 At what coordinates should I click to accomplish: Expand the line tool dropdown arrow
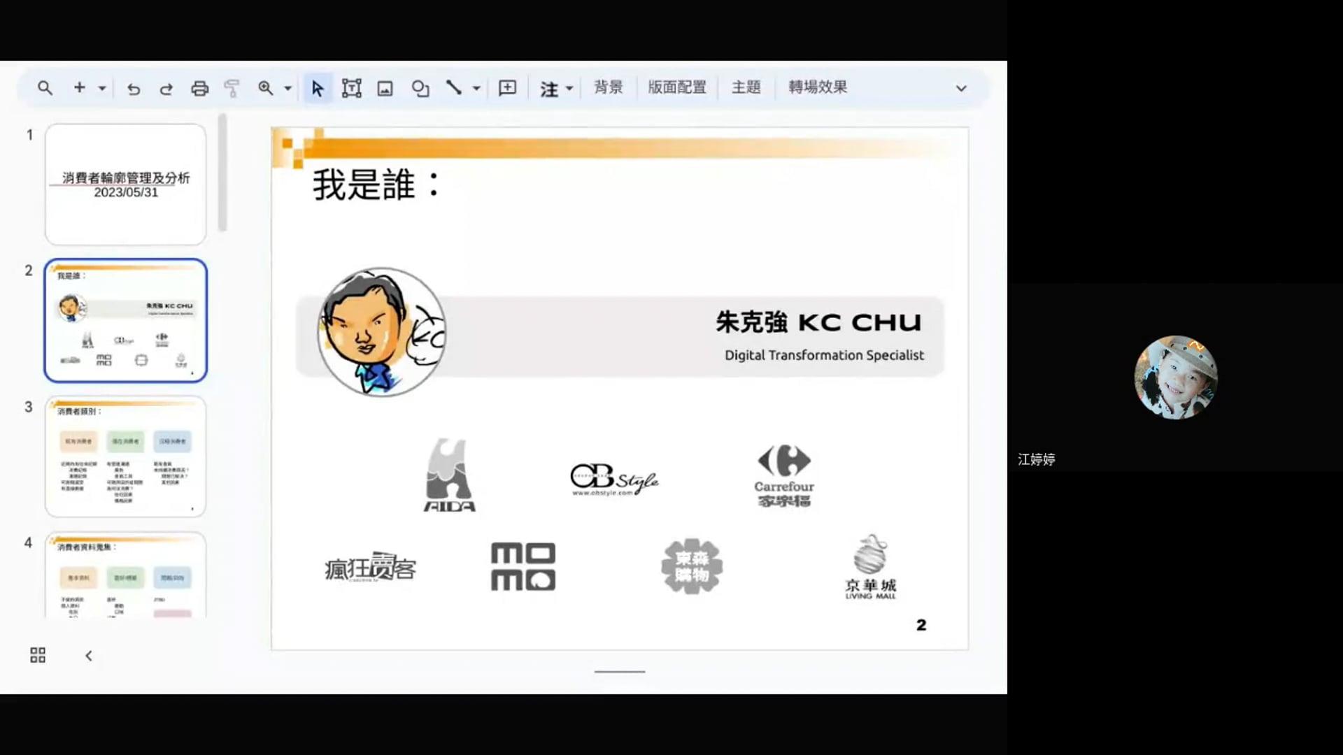(476, 88)
